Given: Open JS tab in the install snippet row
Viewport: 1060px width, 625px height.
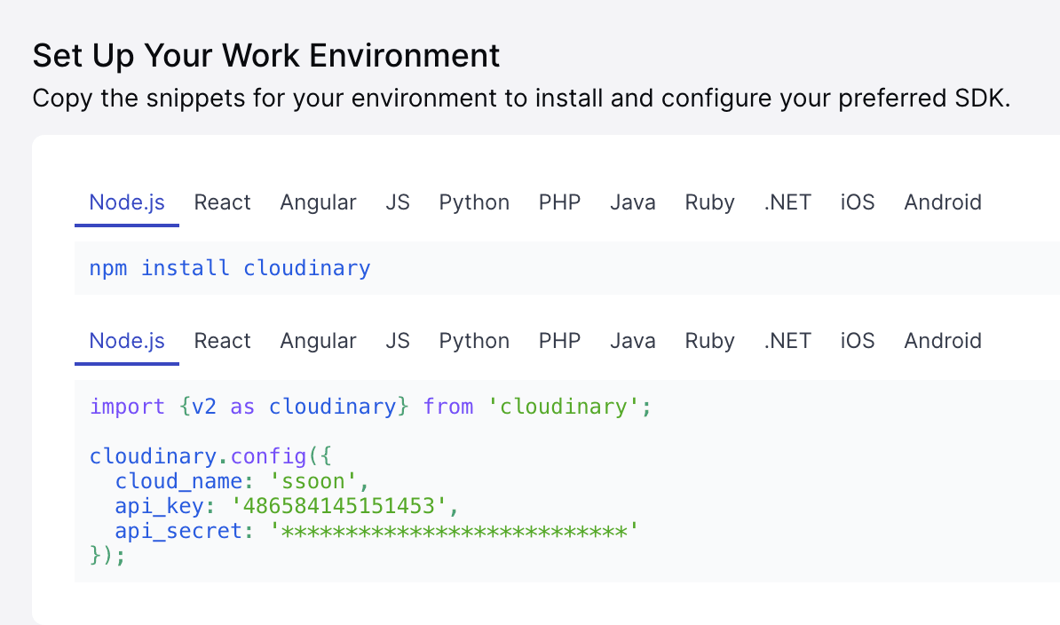Looking at the screenshot, I should [x=398, y=202].
